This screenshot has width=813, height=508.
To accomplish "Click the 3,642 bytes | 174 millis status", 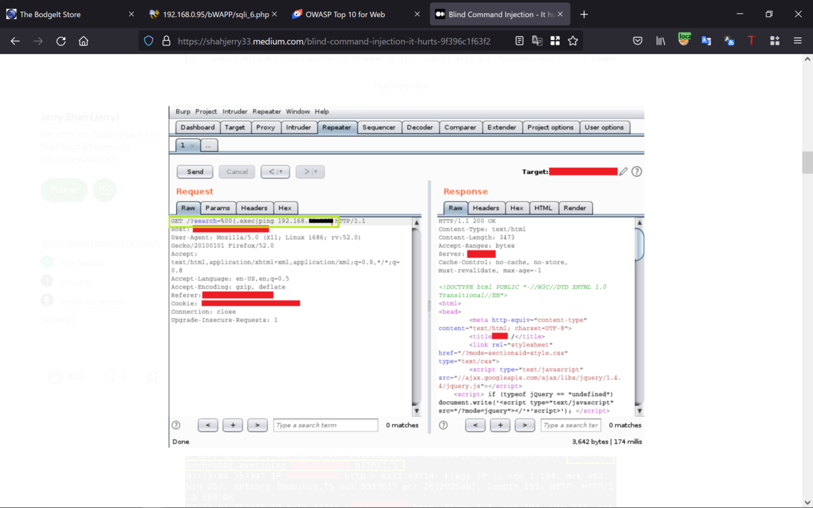I will coord(607,442).
